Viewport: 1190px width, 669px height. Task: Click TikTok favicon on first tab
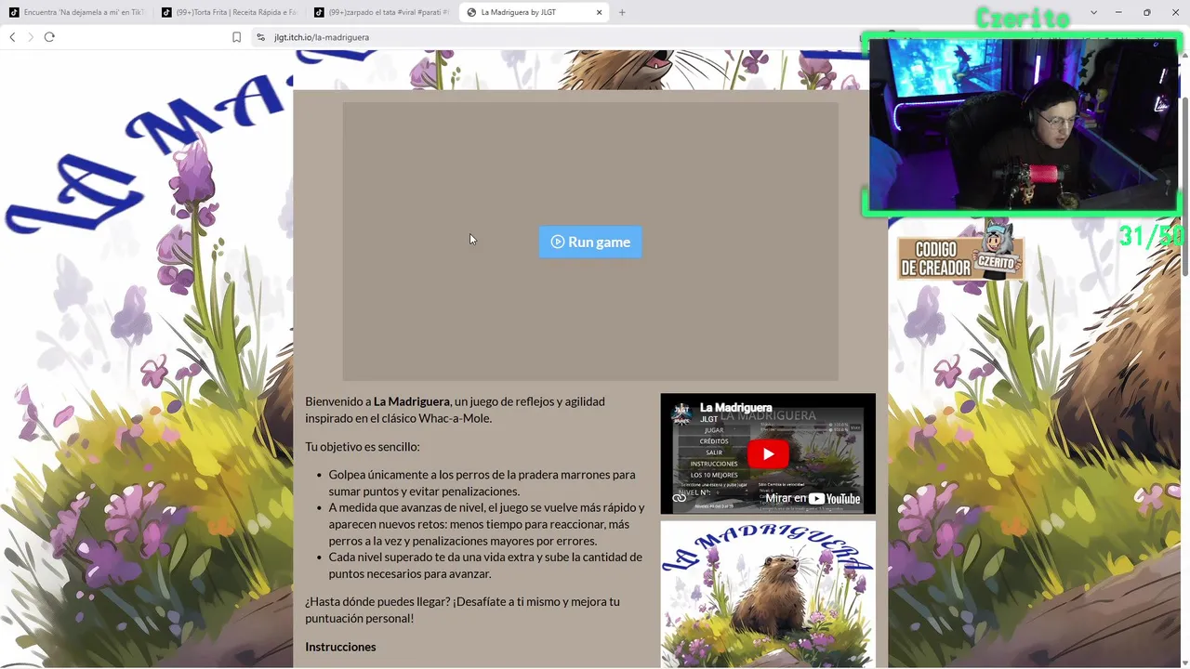pos(14,12)
